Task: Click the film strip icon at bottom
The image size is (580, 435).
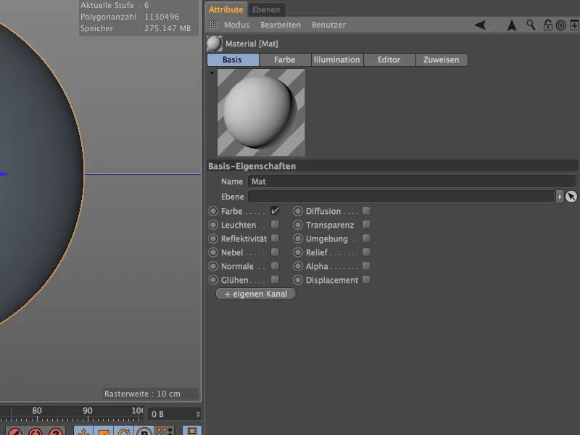Action: coord(192,431)
